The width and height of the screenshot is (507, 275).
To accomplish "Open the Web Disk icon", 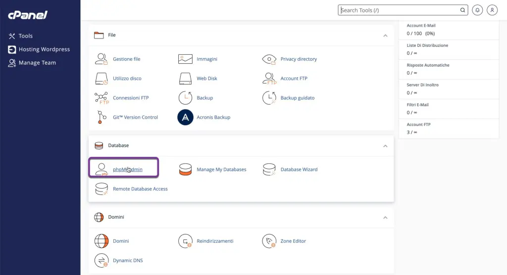I will coord(185,79).
